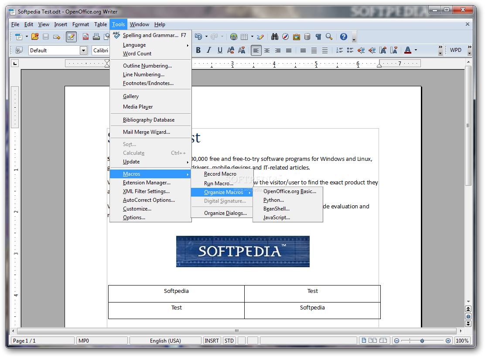Toggle Align Left paragraph button
The height and width of the screenshot is (357, 485).
click(256, 50)
